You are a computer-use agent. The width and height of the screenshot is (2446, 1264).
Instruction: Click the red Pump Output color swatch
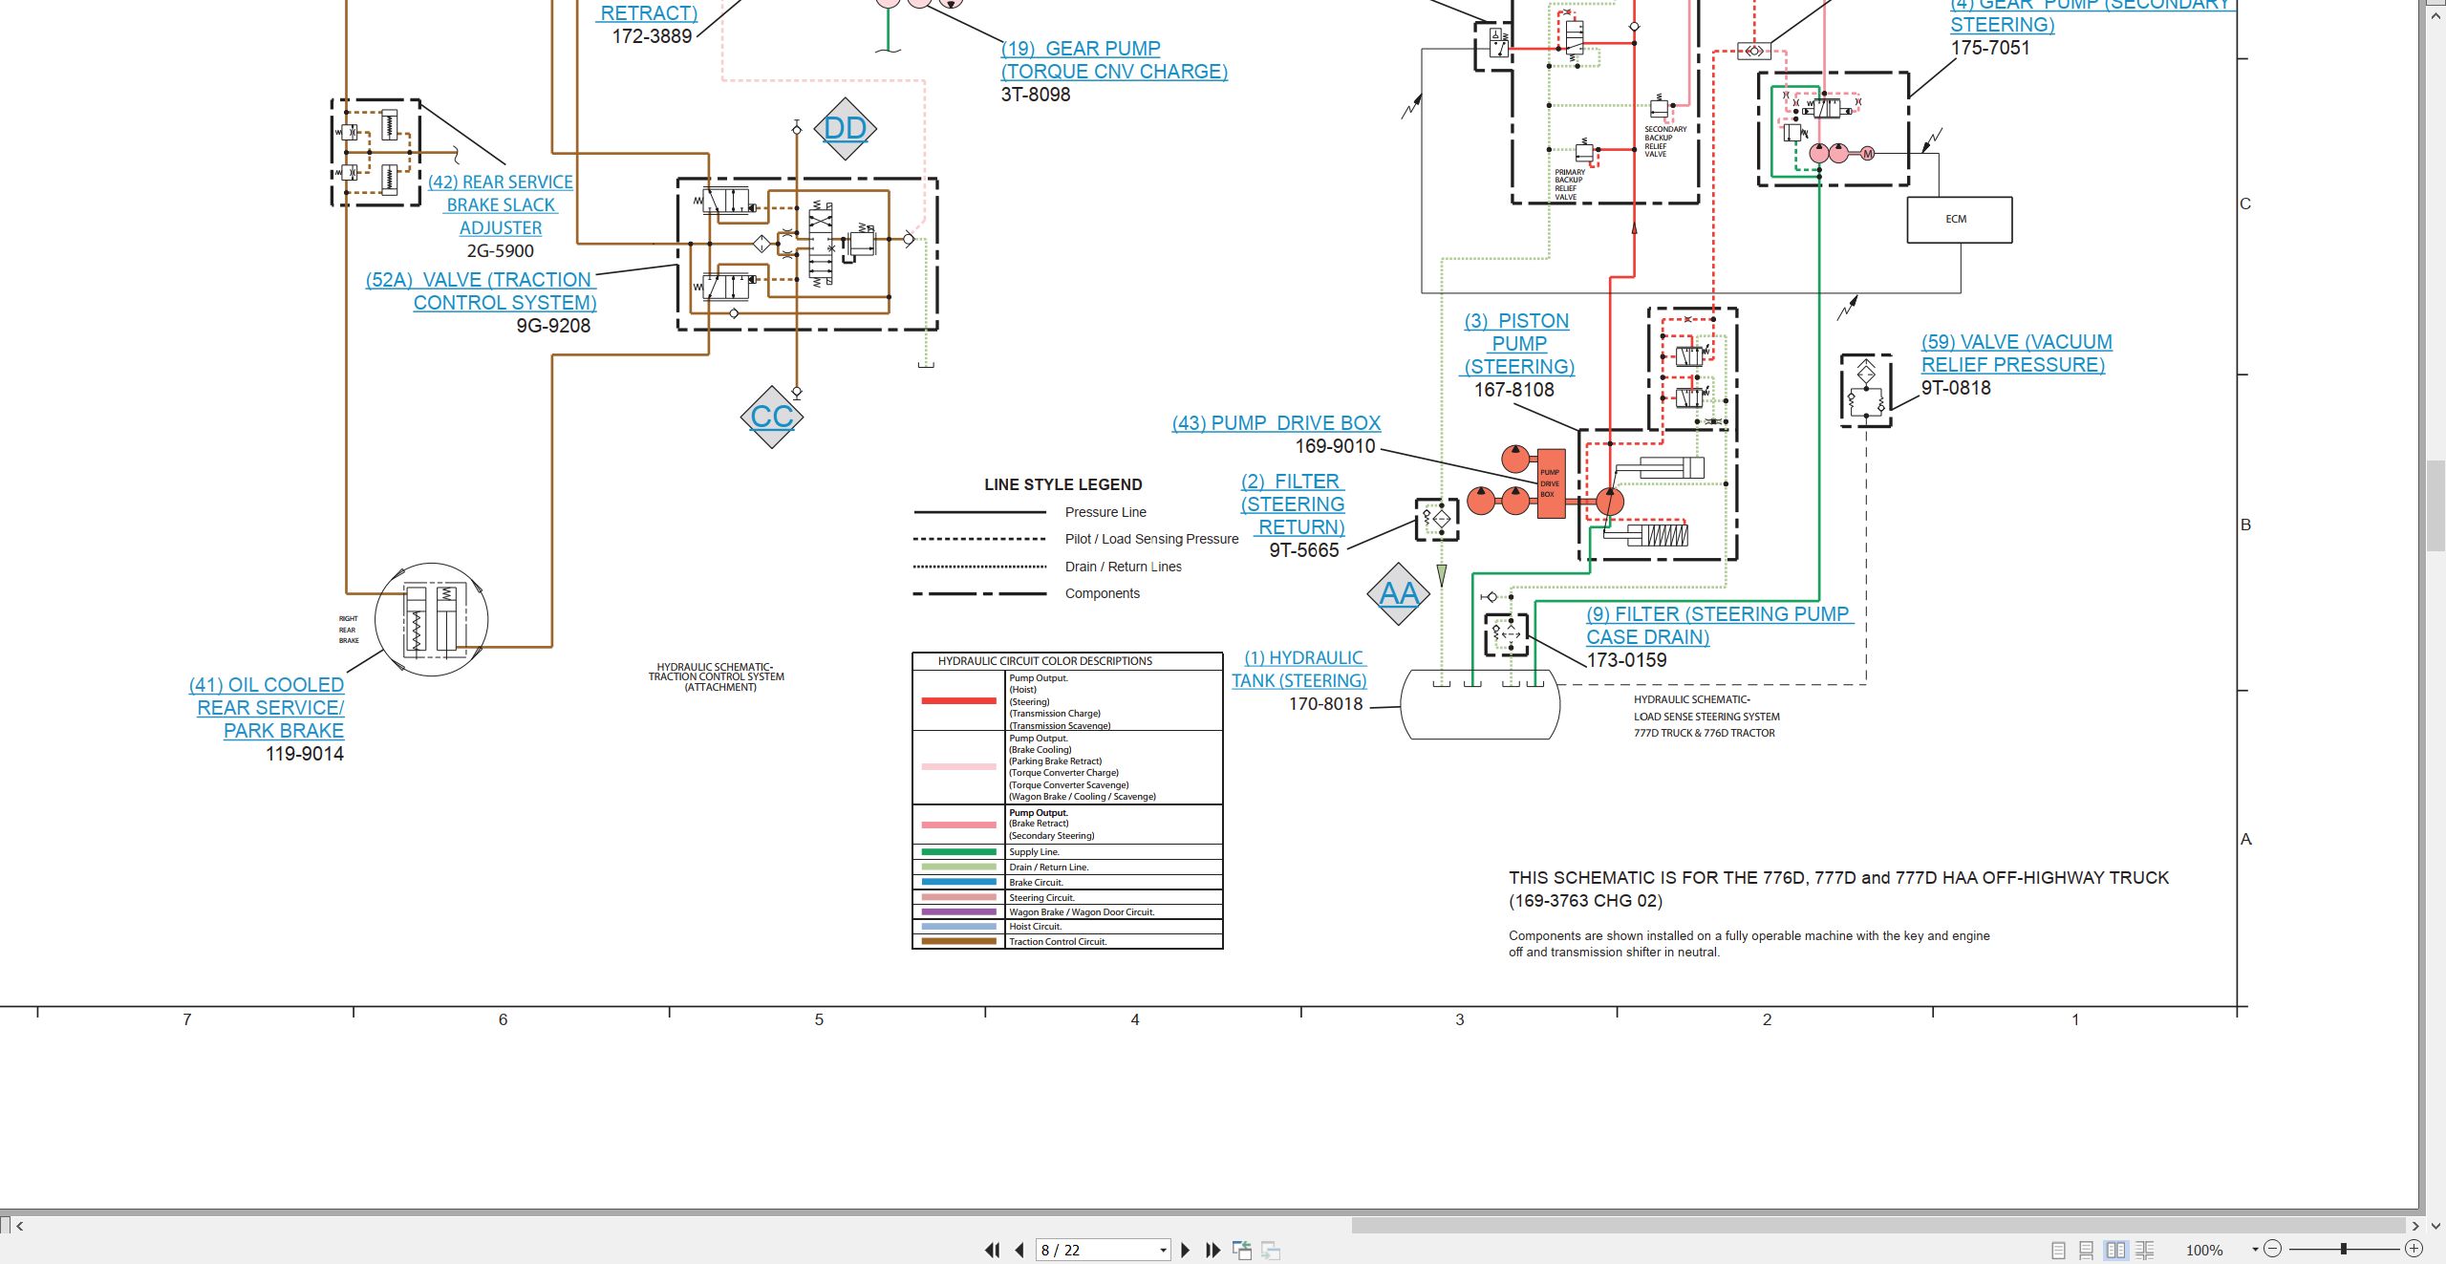[958, 700]
